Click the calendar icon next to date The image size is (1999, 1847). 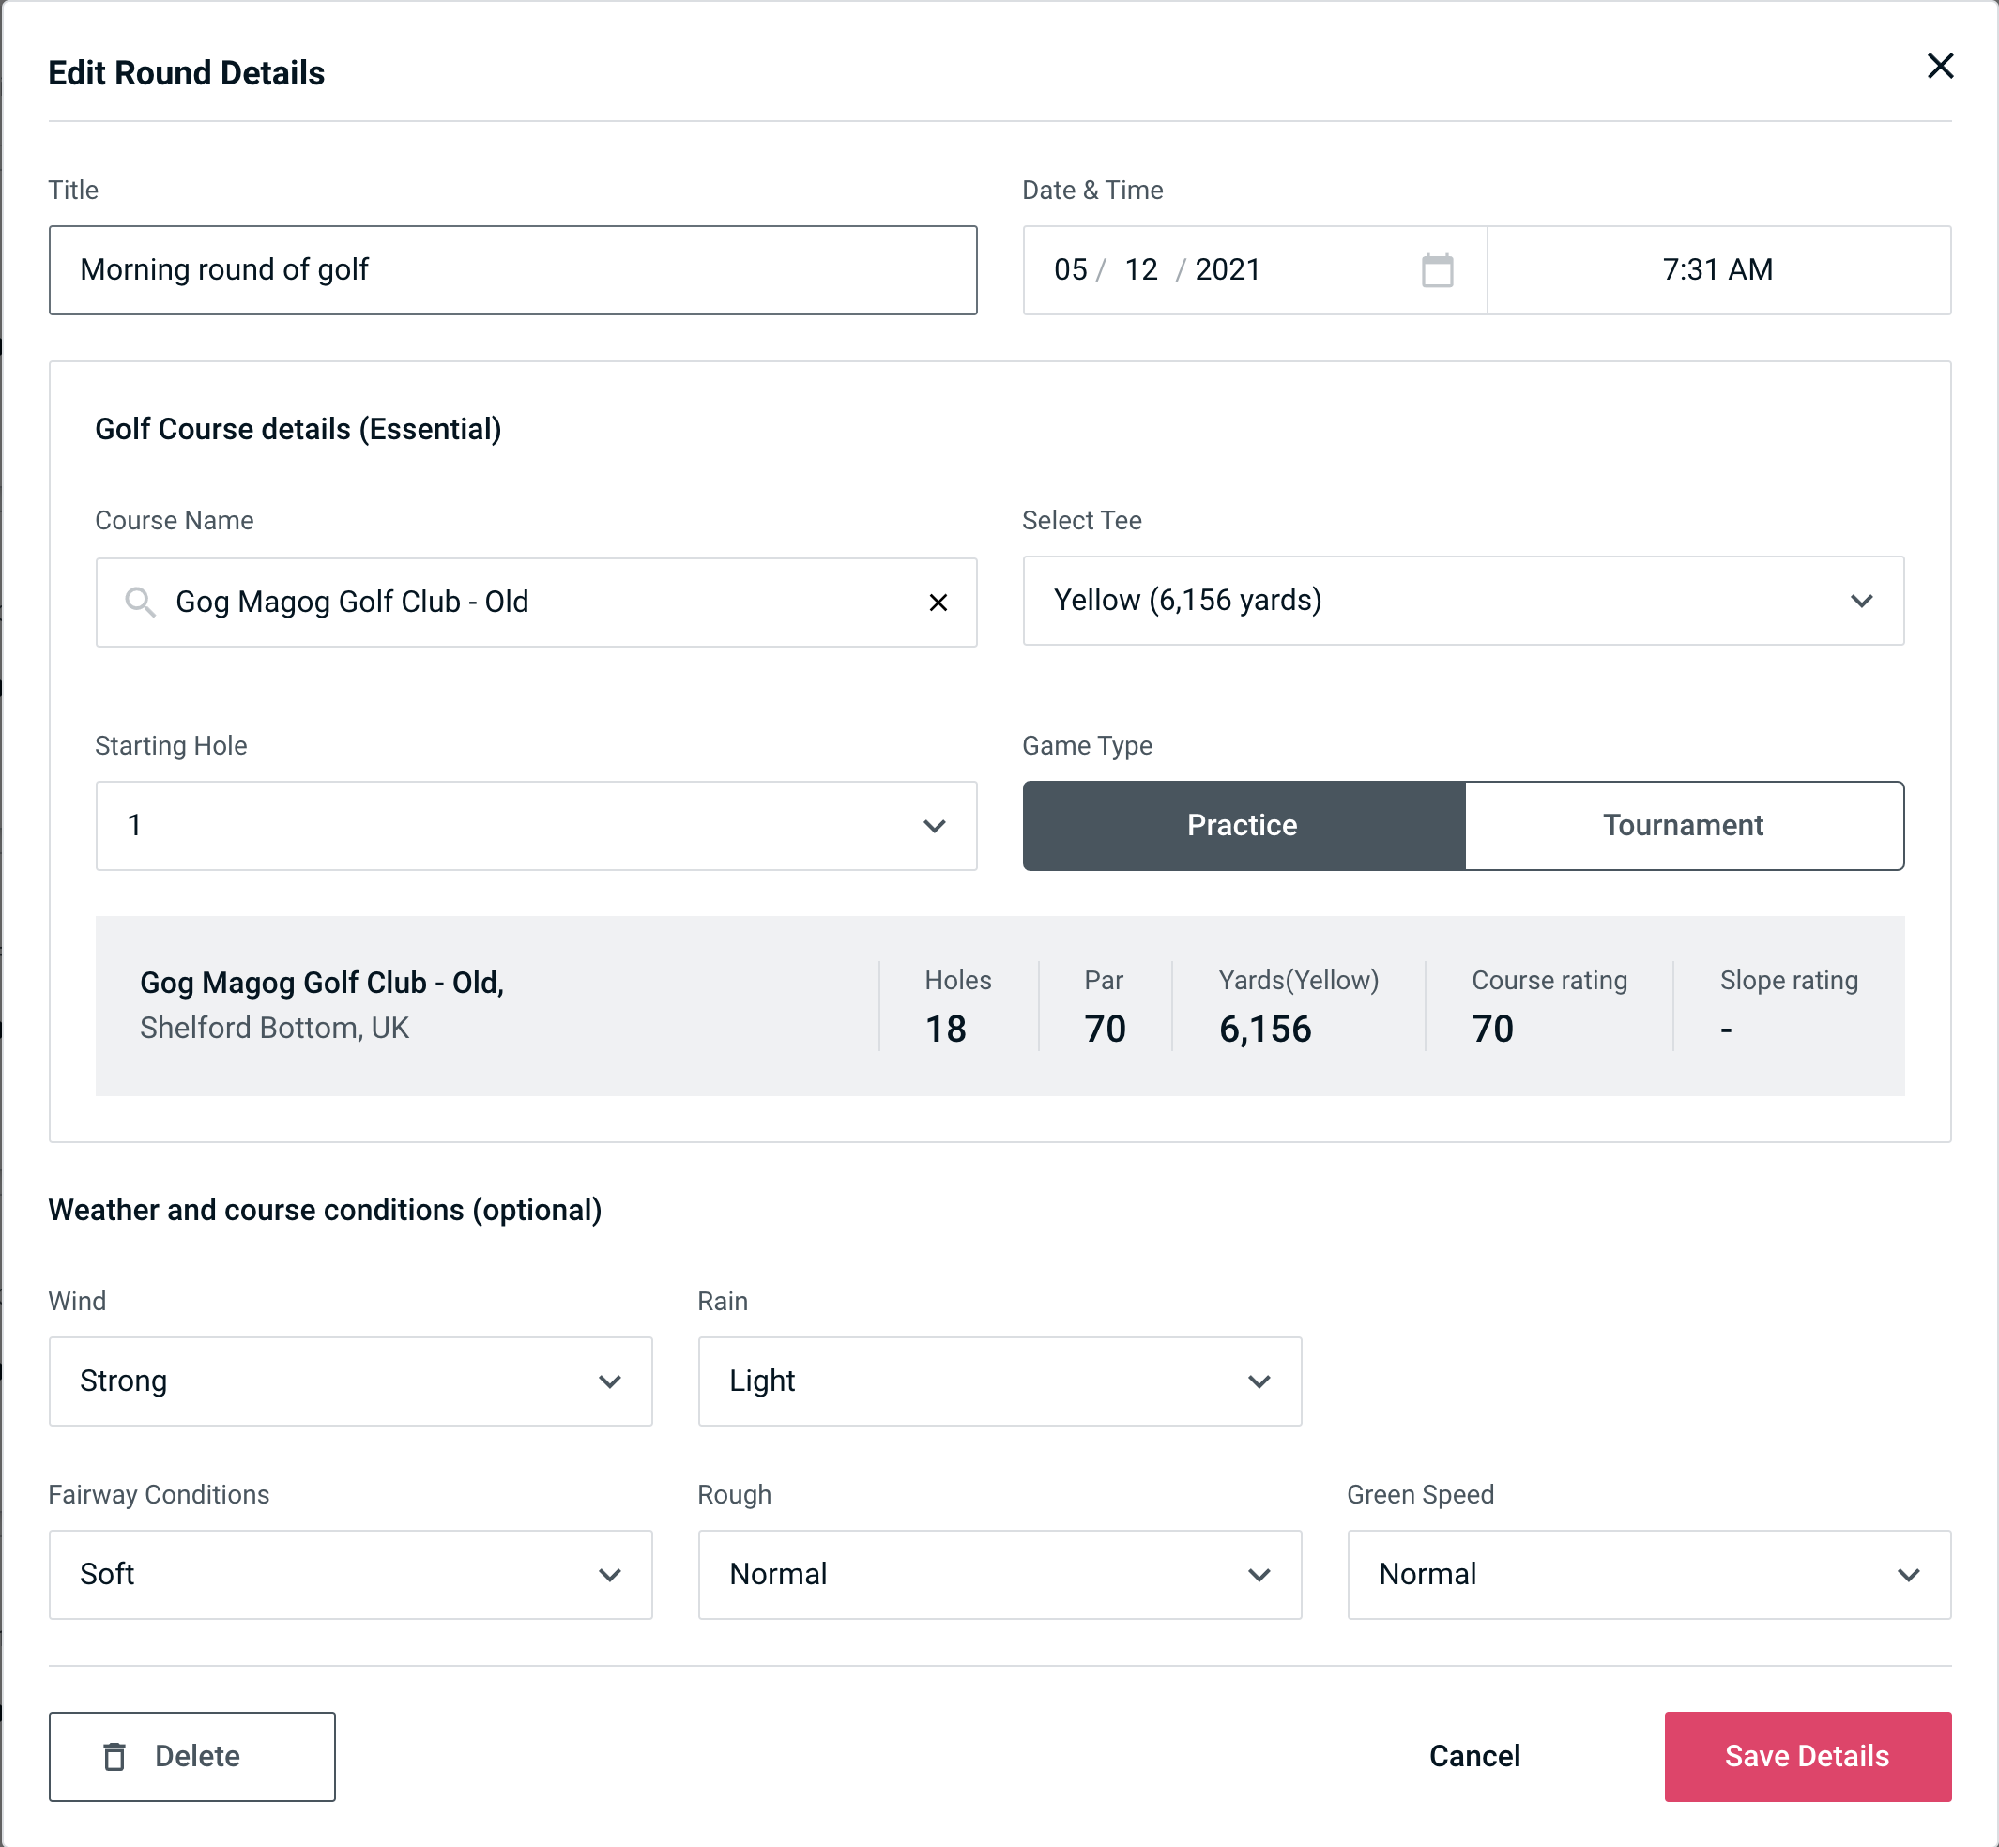pyautogui.click(x=1437, y=270)
